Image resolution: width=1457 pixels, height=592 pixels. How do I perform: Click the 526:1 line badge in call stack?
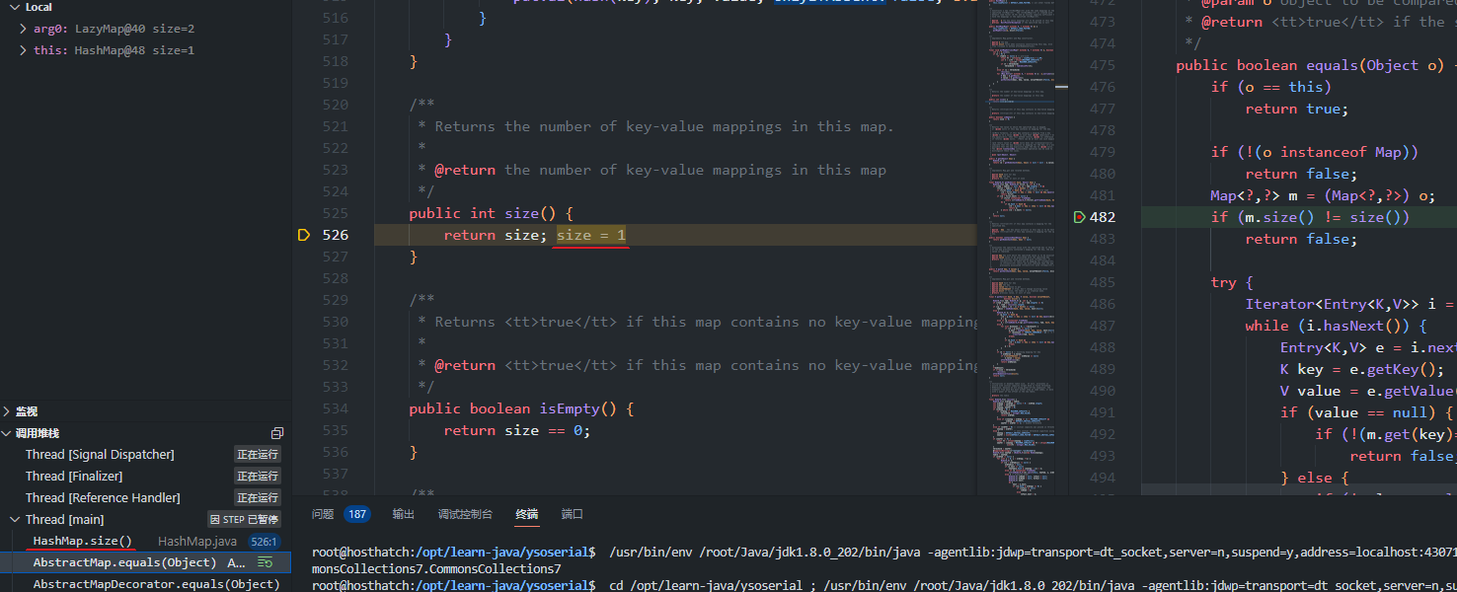(264, 542)
